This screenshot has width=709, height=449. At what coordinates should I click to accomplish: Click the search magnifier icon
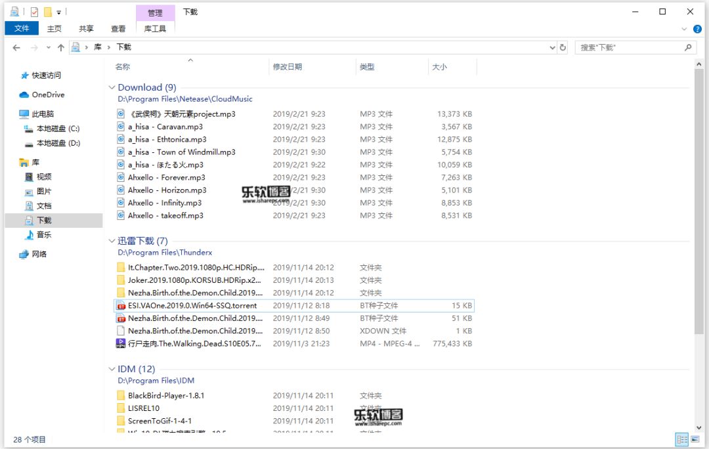(x=688, y=47)
